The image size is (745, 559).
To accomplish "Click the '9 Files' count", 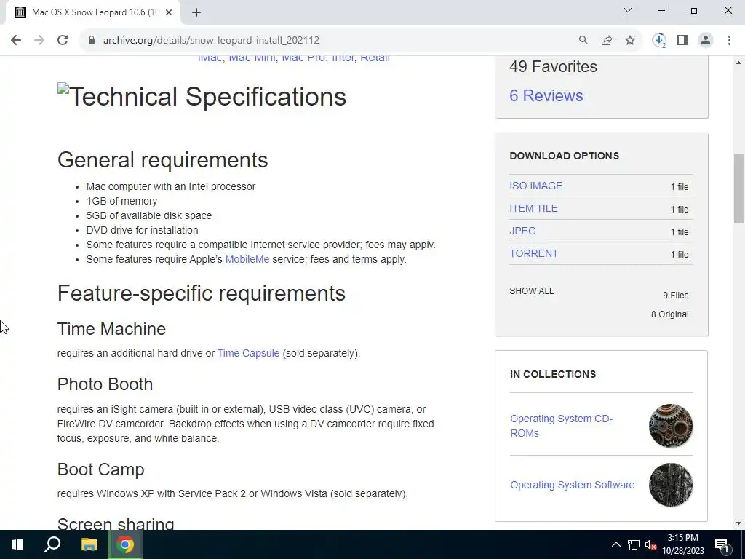I will [x=676, y=296].
